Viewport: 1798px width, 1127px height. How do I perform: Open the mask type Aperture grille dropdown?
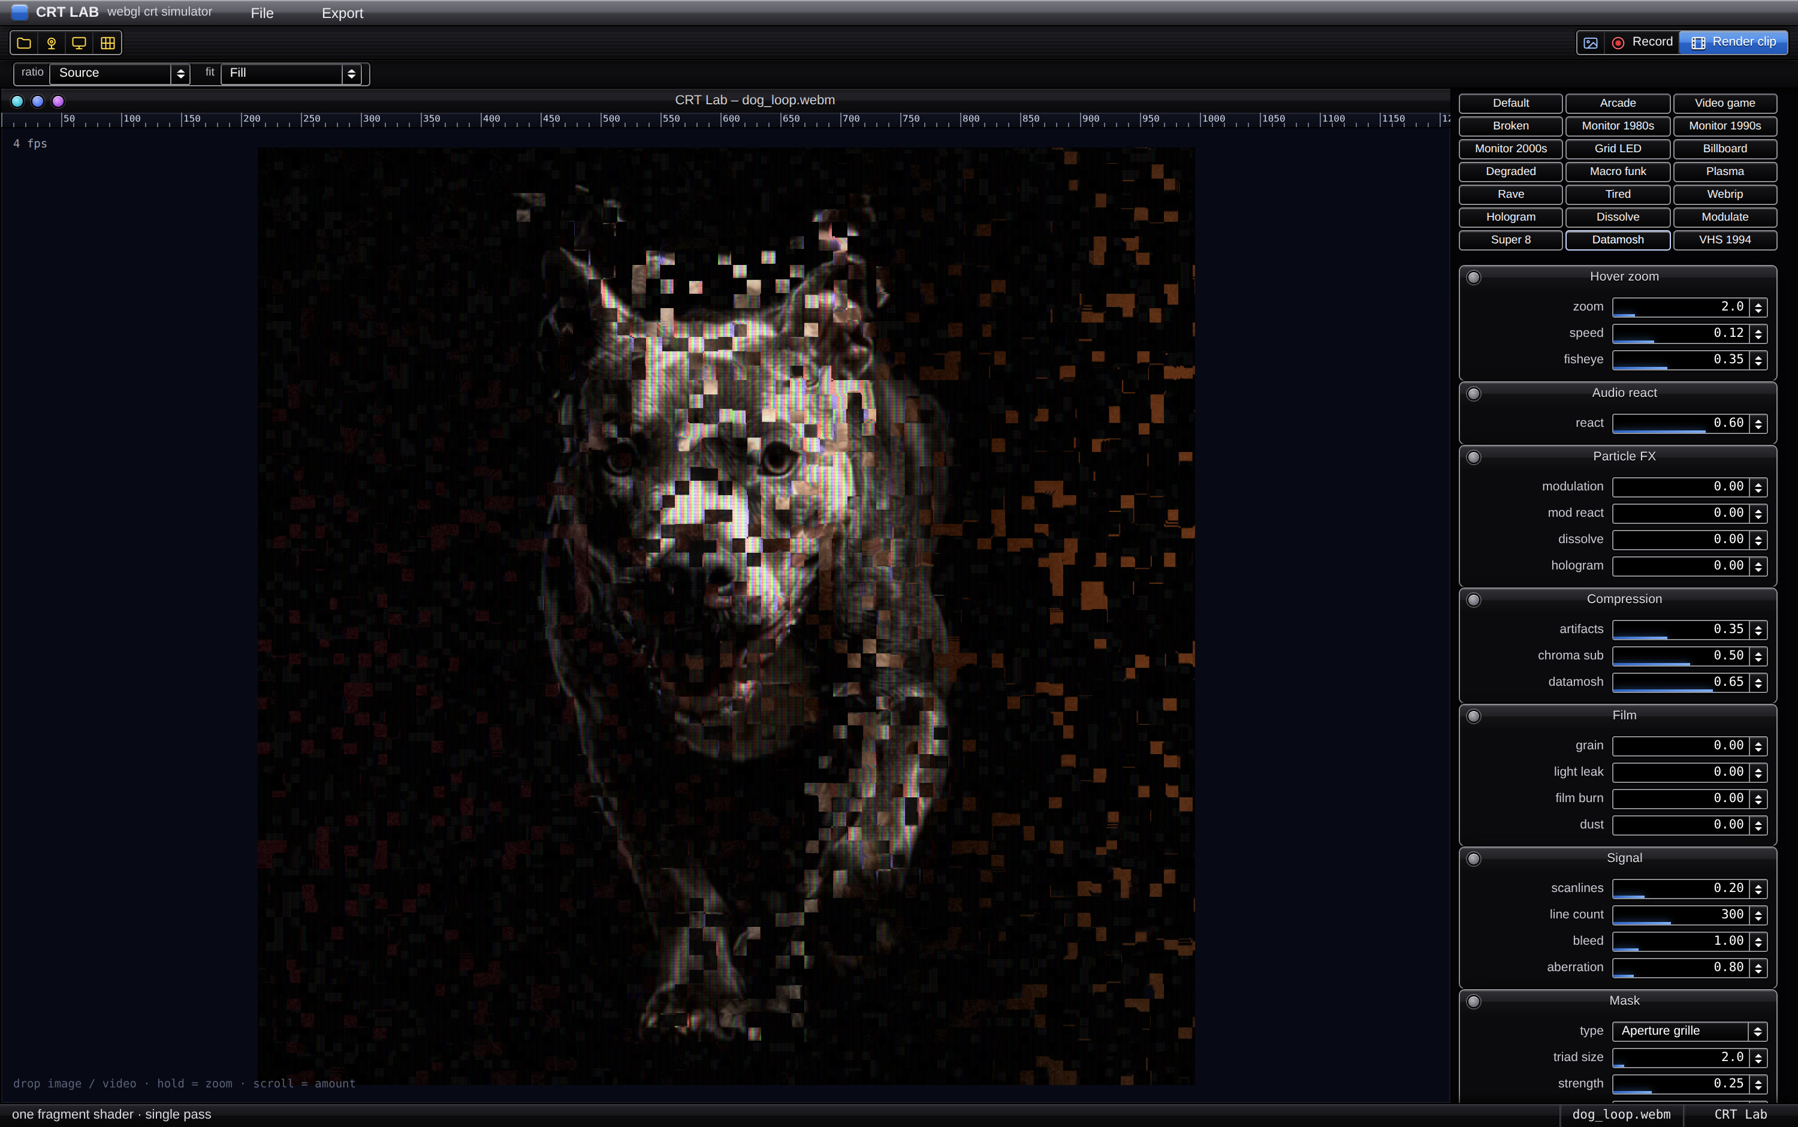tap(1689, 1031)
